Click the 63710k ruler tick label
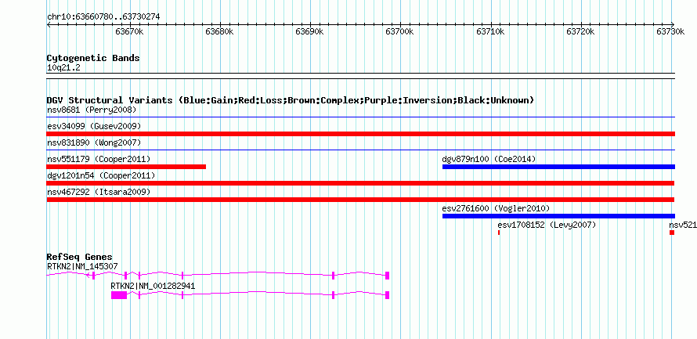 490,31
